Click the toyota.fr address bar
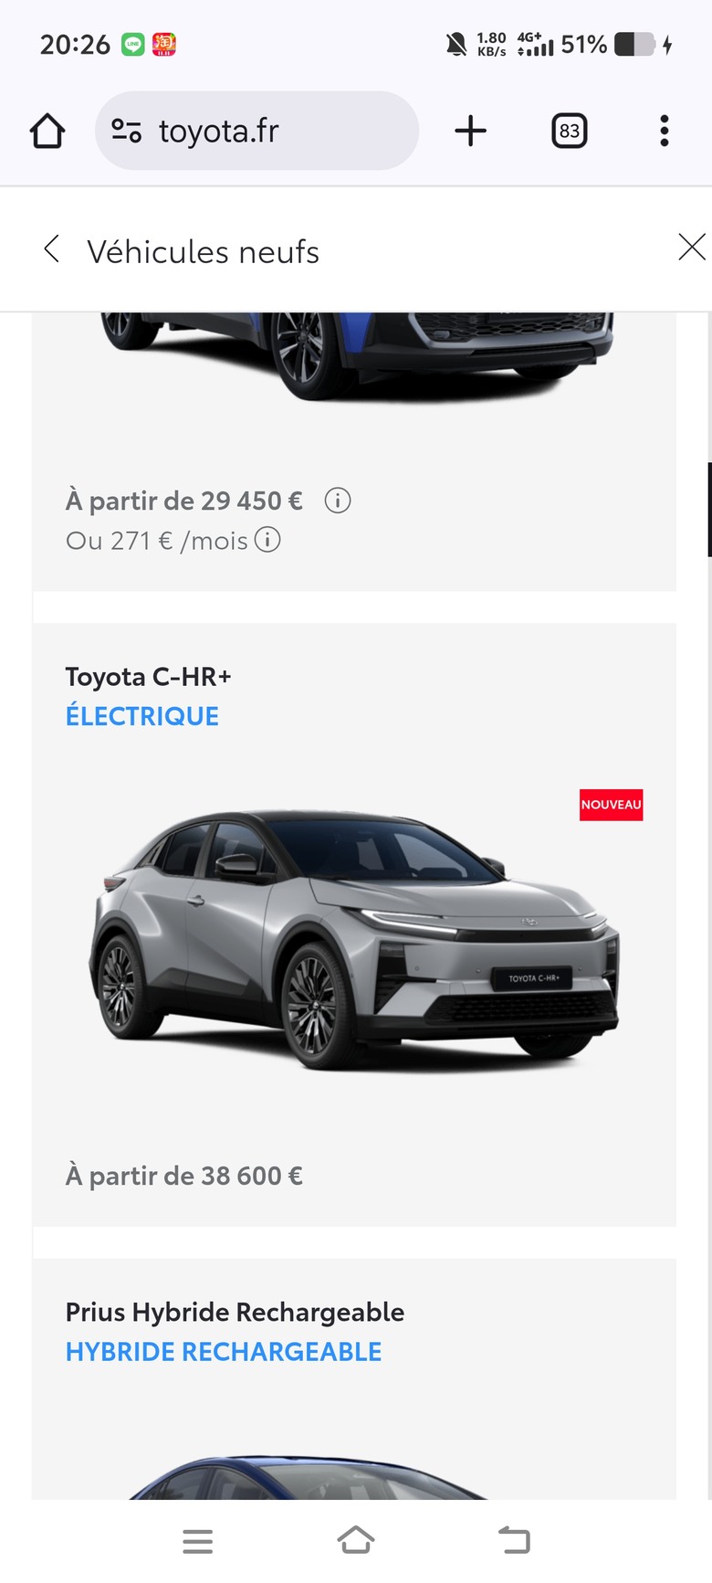712x1583 pixels. (257, 131)
